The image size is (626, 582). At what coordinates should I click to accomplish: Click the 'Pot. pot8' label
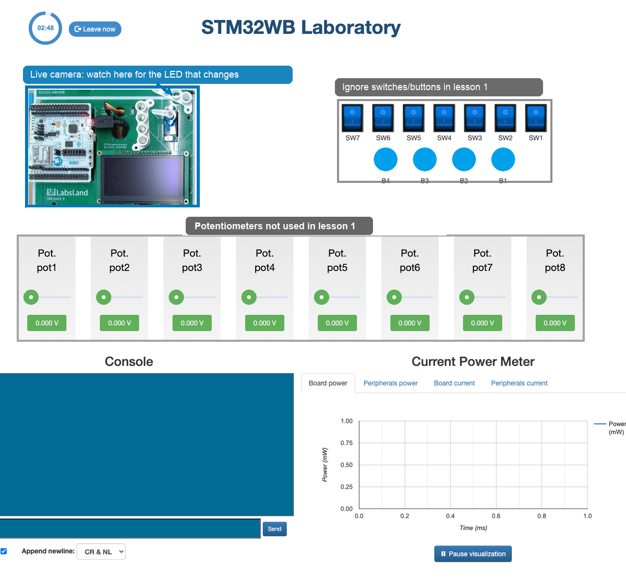click(x=555, y=261)
